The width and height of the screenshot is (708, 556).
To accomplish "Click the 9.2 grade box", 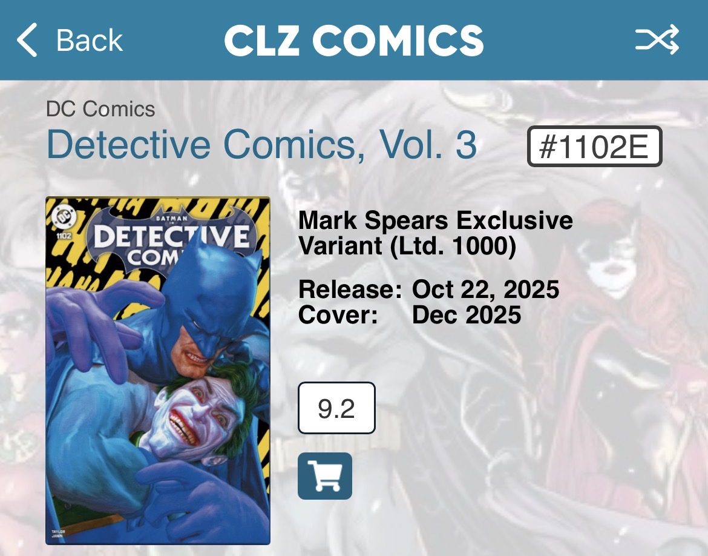I will coord(336,408).
